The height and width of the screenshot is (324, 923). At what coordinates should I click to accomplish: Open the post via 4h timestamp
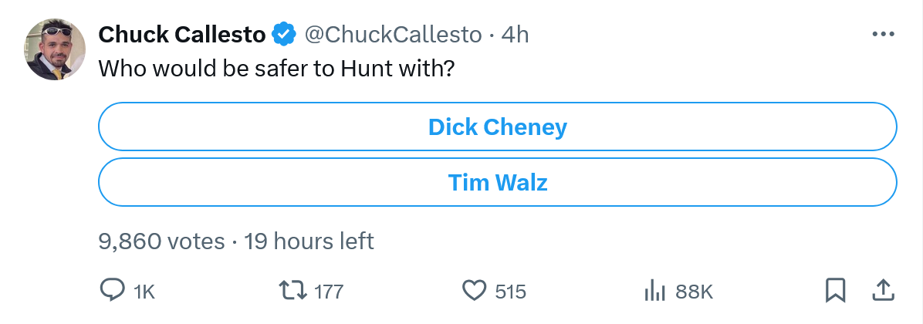(515, 34)
